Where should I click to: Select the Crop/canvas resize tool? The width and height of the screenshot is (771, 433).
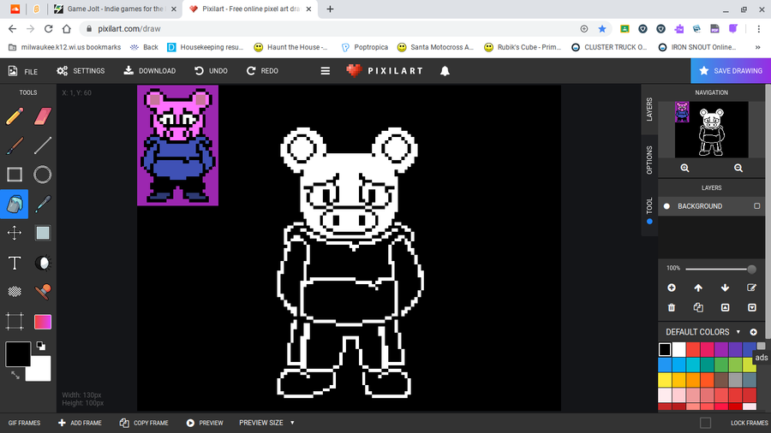click(15, 322)
